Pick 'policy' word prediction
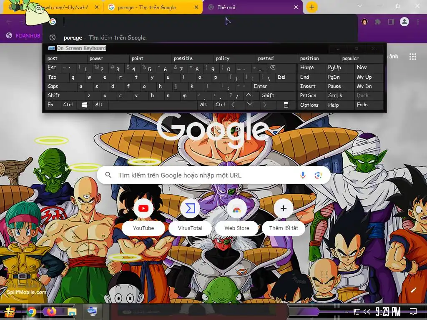Screen dimensions: 427x320 tap(235, 58)
